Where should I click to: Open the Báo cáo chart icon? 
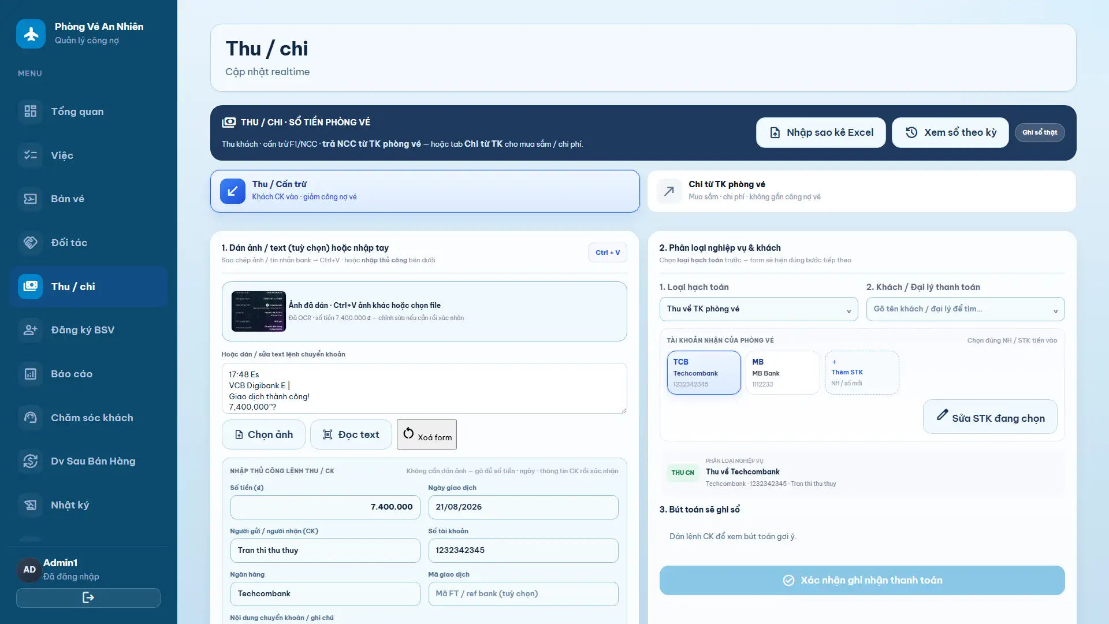coord(30,373)
